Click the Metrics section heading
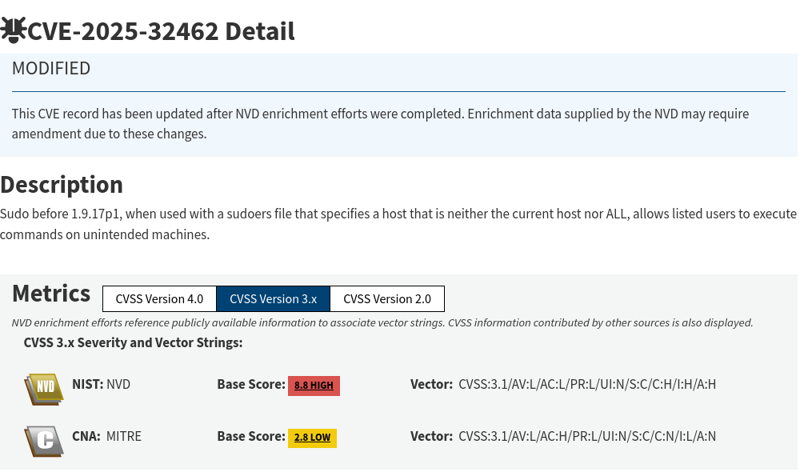This screenshot has width=800, height=472. (50, 294)
